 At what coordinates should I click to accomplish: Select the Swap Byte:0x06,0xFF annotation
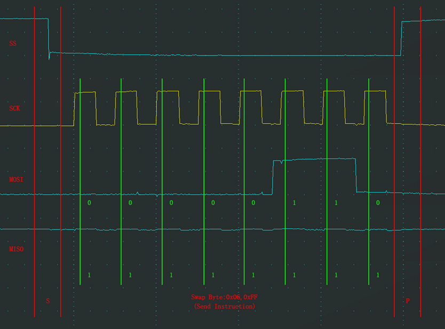[225, 297]
